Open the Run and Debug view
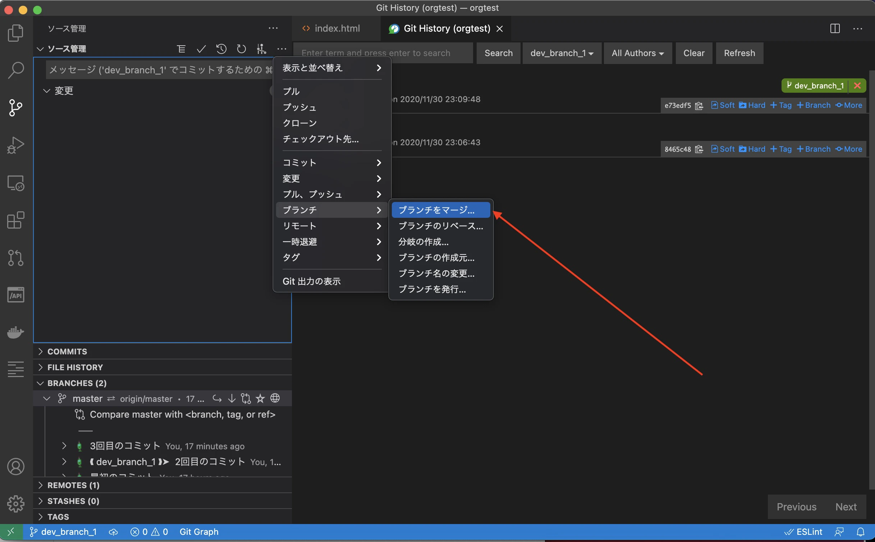Viewport: 875px width, 542px height. 15,145
